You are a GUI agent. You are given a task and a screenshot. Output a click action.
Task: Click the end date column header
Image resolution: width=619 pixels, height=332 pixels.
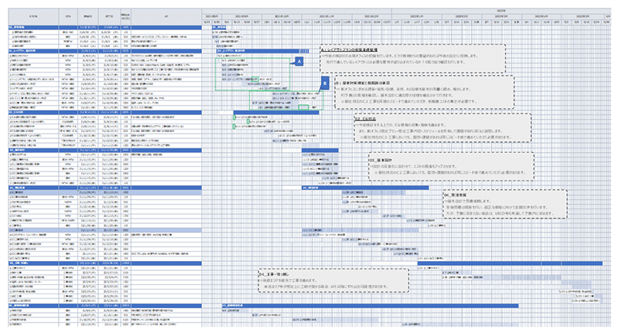pos(106,15)
